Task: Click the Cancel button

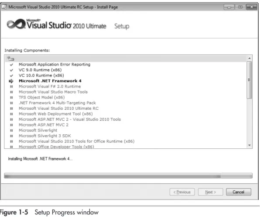Action: tap(239, 192)
